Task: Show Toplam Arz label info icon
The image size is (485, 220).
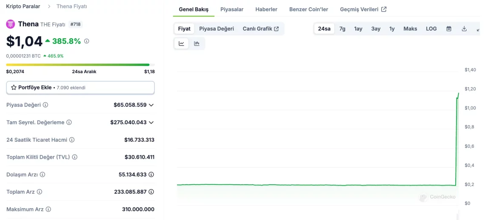Action: 39,192
